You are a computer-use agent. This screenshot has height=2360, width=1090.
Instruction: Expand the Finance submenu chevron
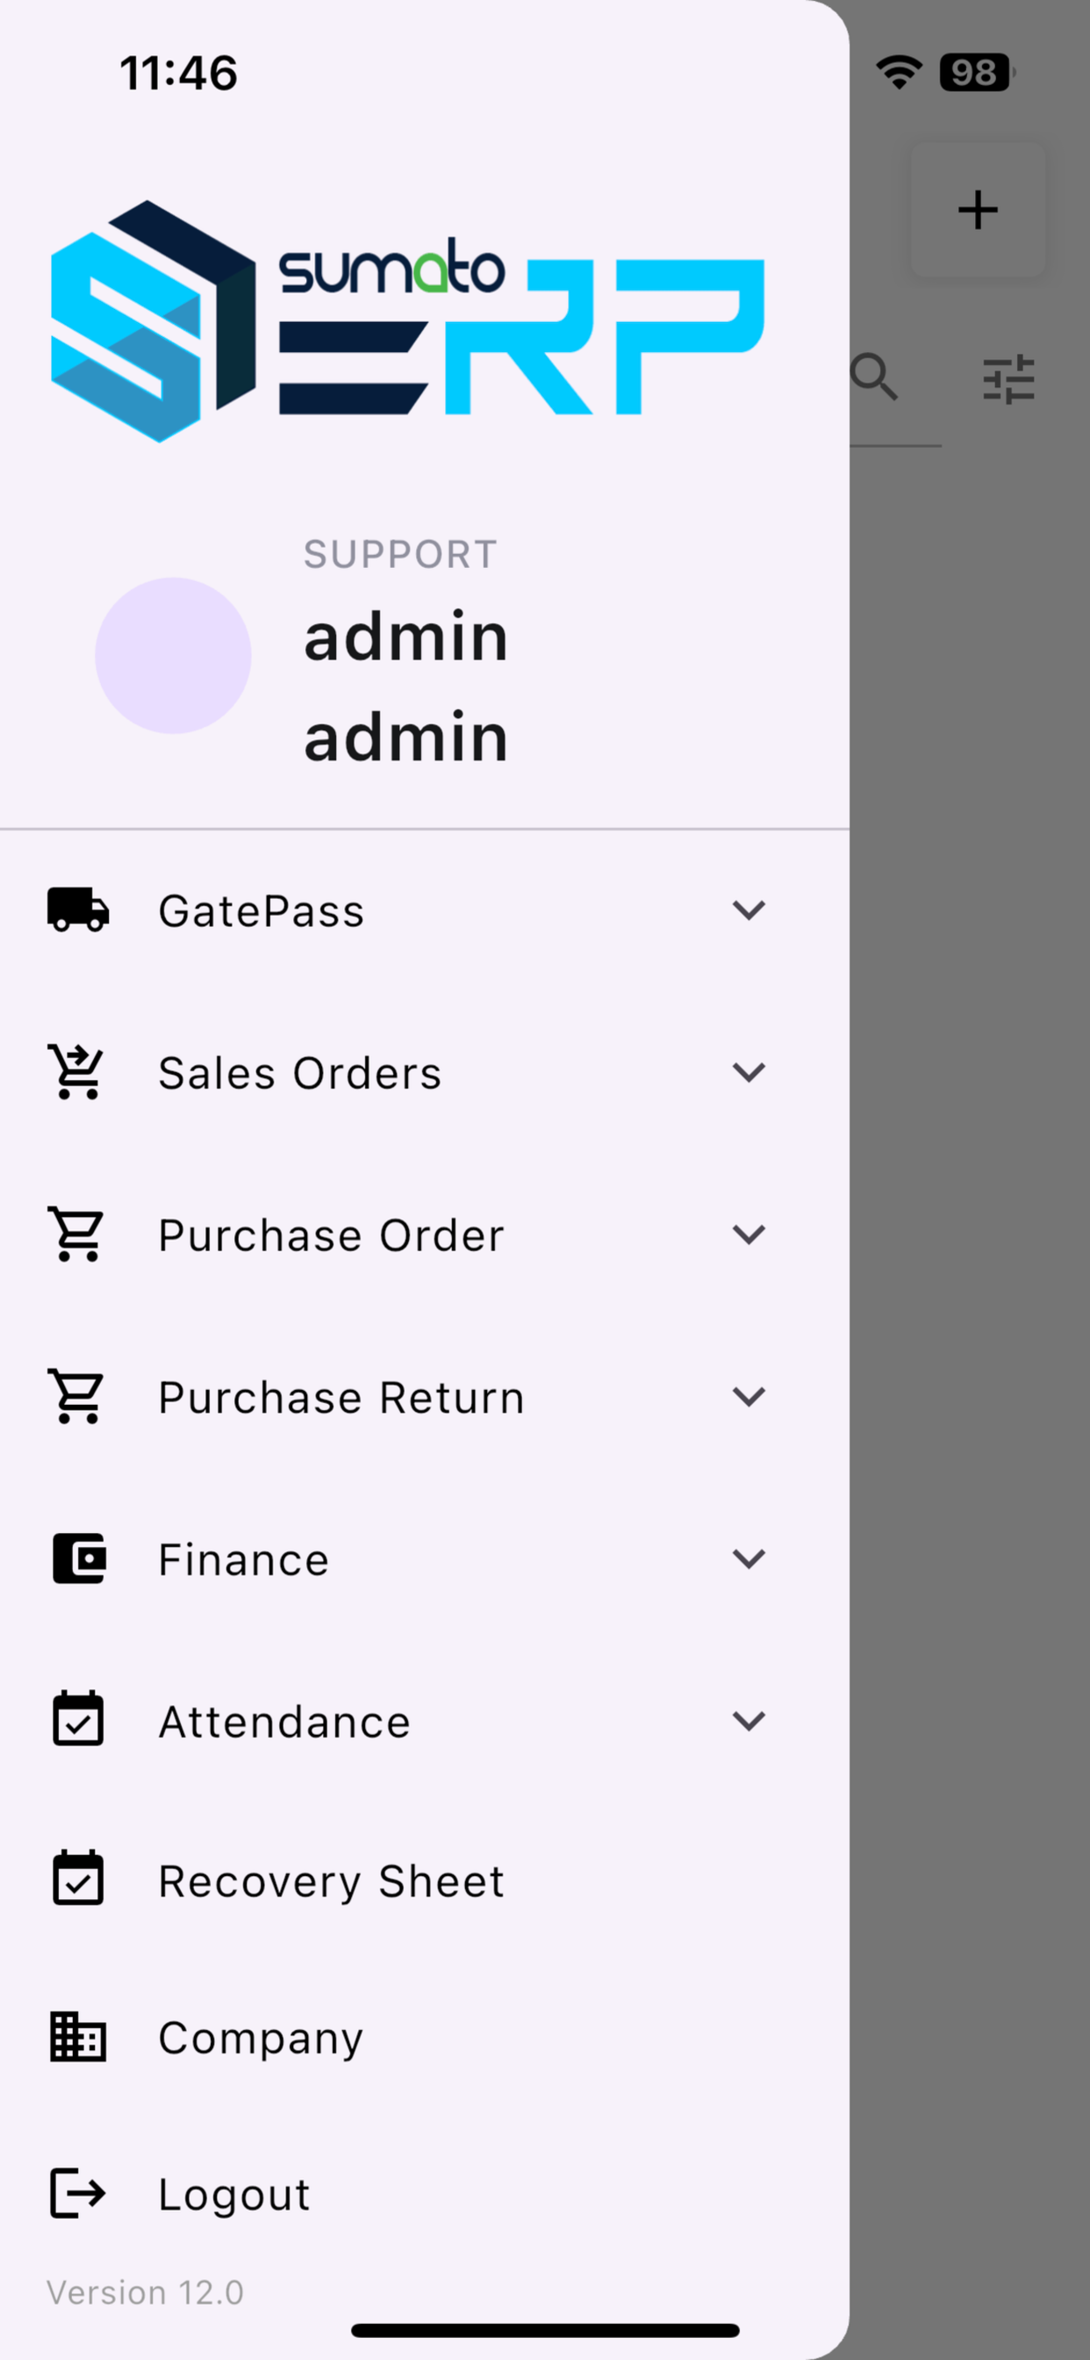[x=749, y=1558]
